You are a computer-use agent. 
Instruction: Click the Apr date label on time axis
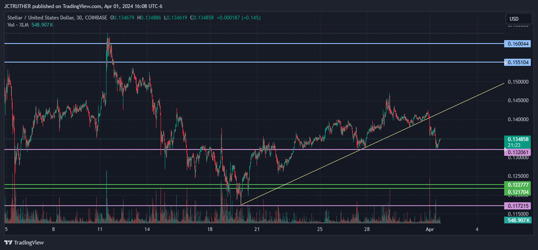[430, 229]
